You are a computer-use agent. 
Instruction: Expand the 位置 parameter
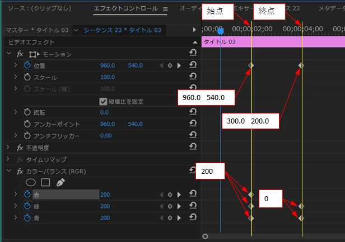coord(16,65)
